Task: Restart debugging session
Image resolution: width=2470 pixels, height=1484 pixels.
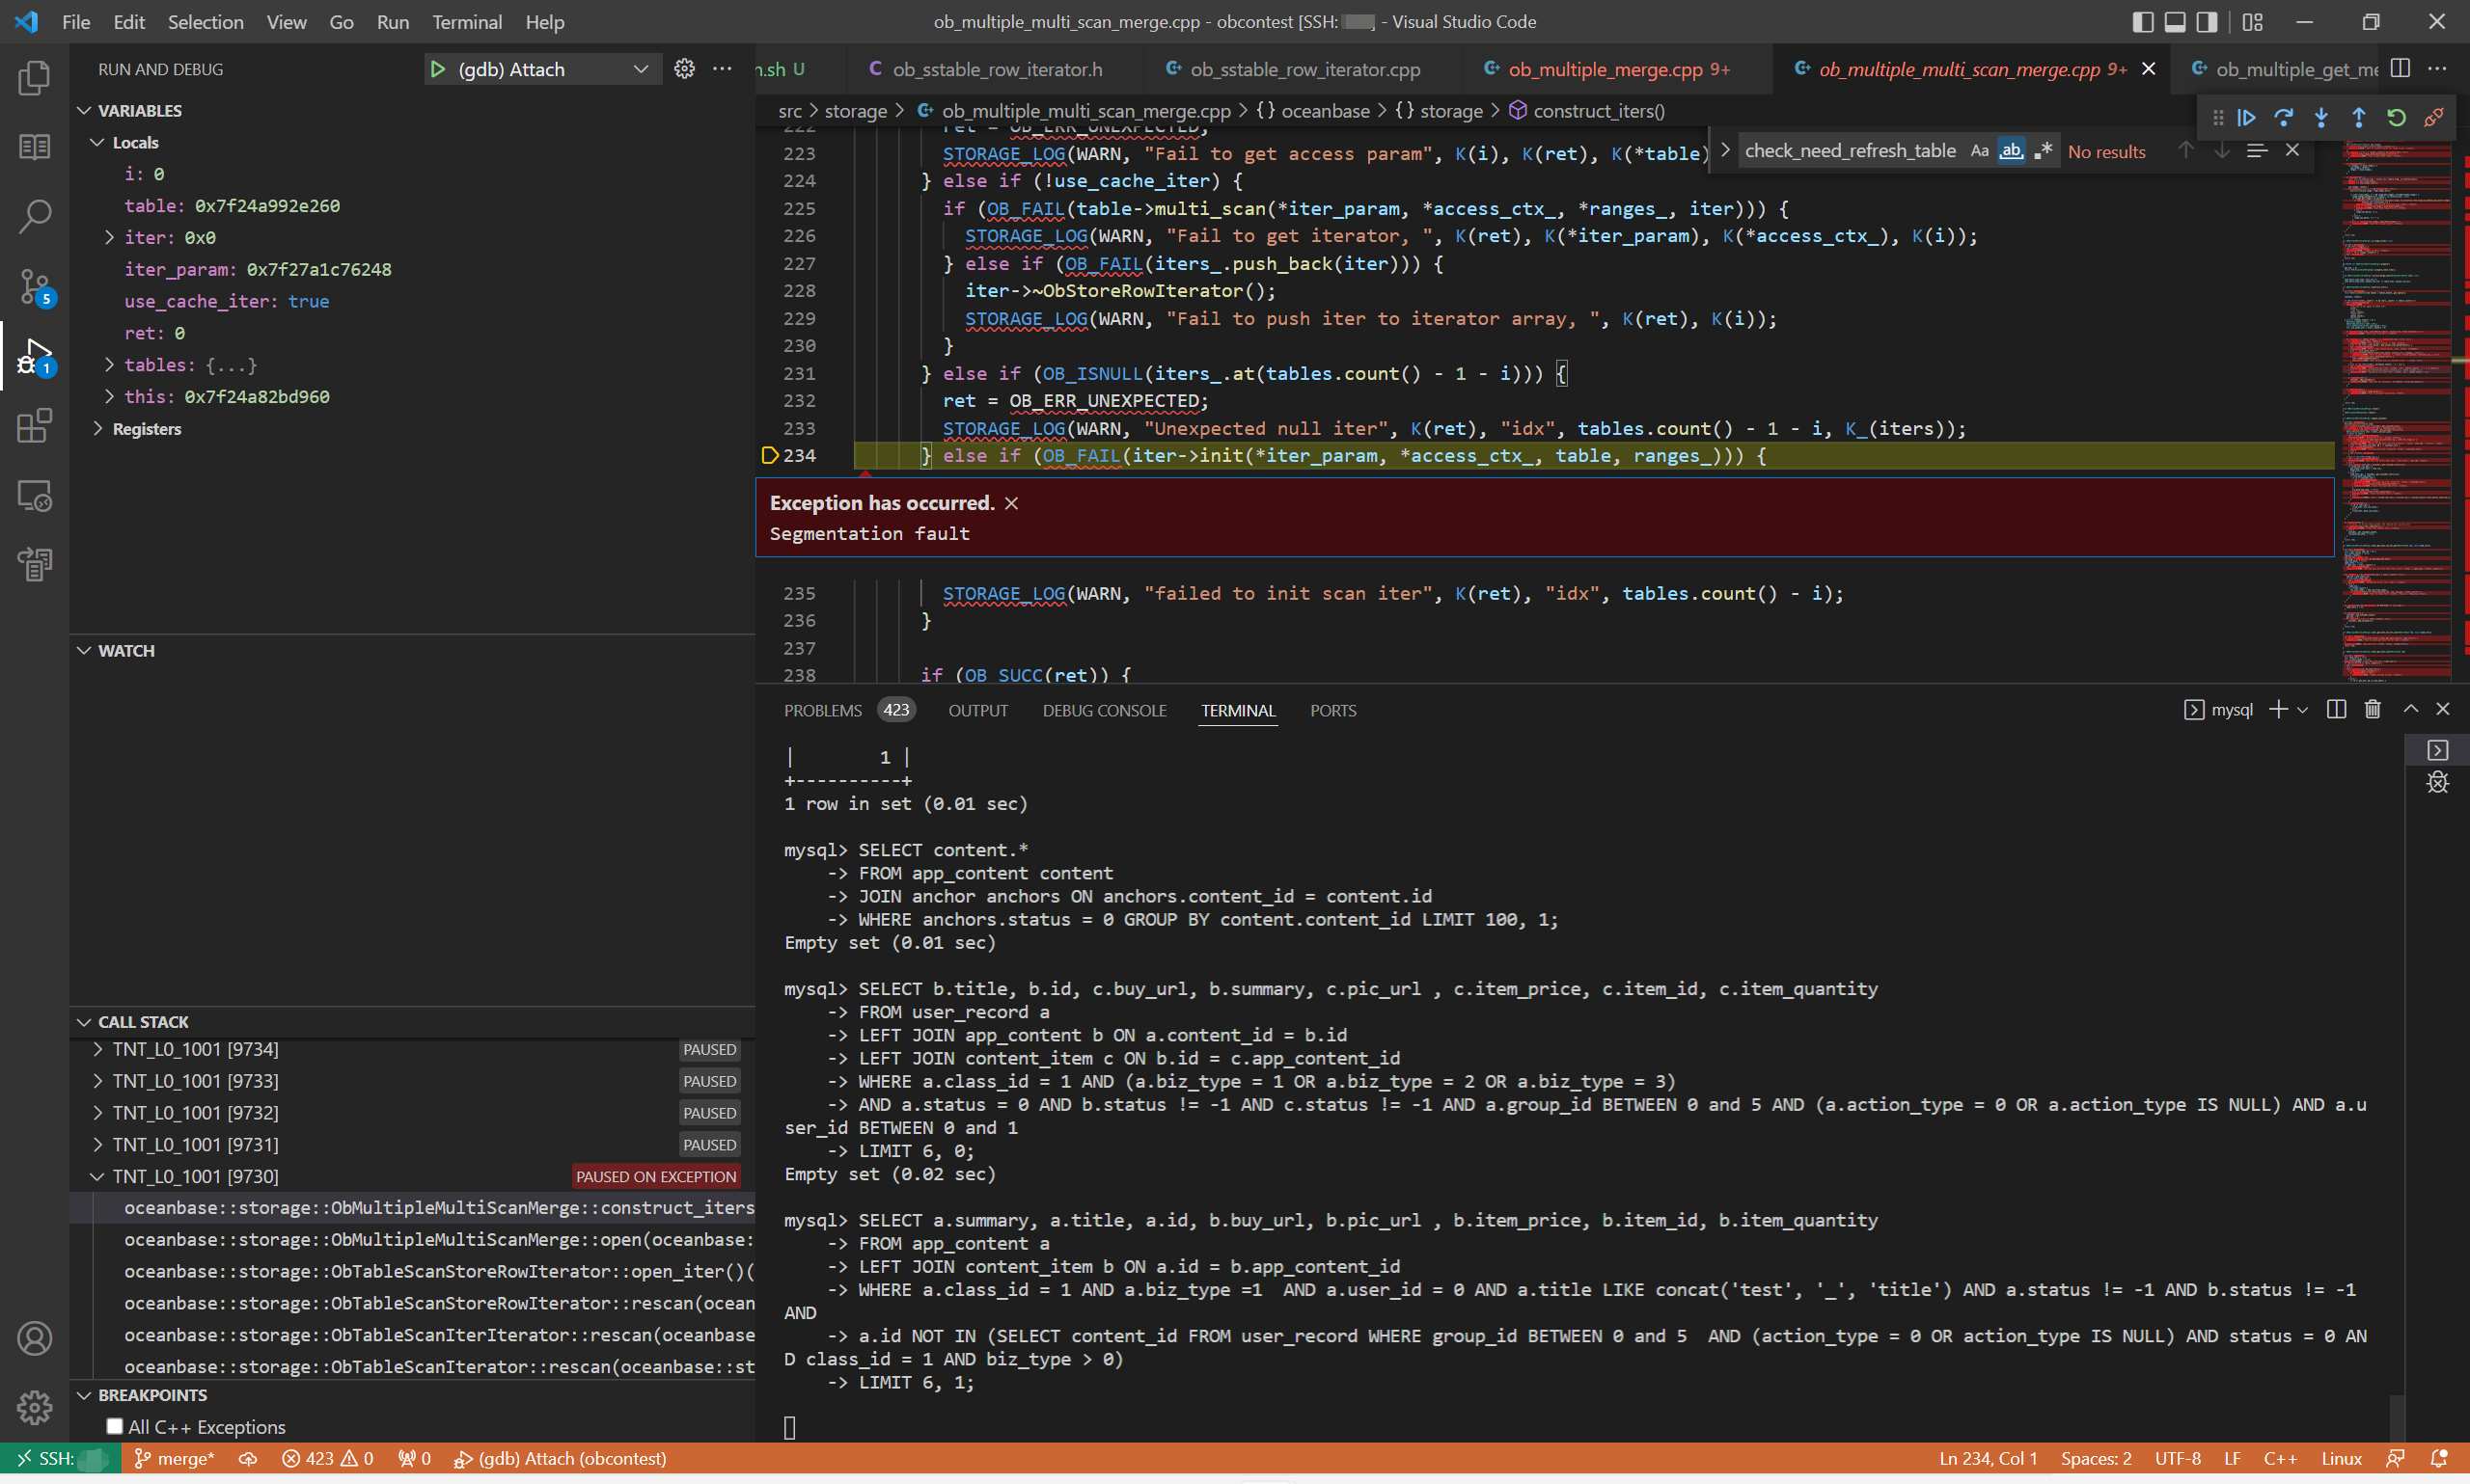Action: tap(2396, 118)
